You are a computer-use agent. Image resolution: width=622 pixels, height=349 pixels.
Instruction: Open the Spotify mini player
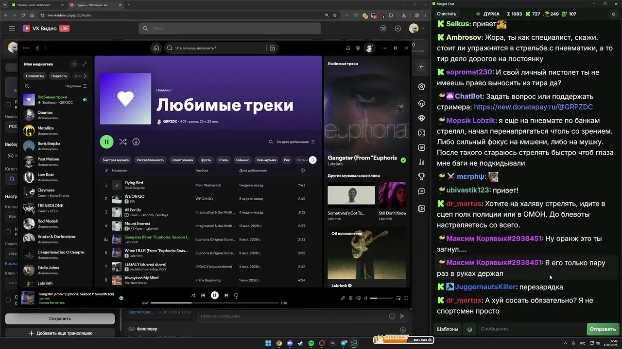(x=398, y=298)
